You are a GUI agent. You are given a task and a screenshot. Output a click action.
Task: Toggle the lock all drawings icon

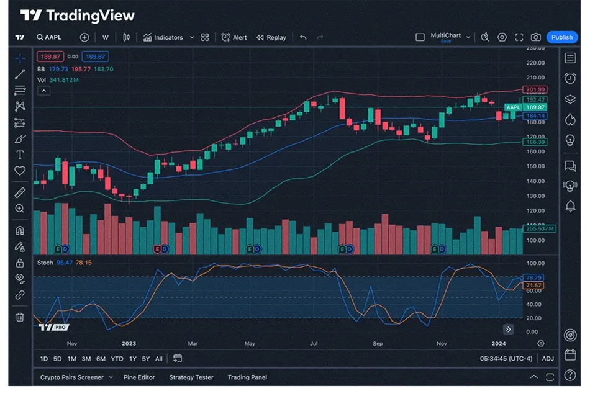click(20, 263)
